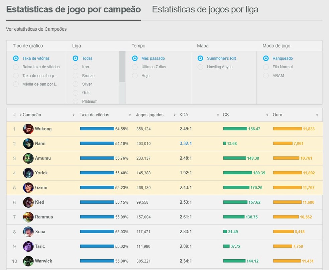Viewport: 329px width, 270px height.
Task: Open Garen via his portrait icon
Action: 28,187
